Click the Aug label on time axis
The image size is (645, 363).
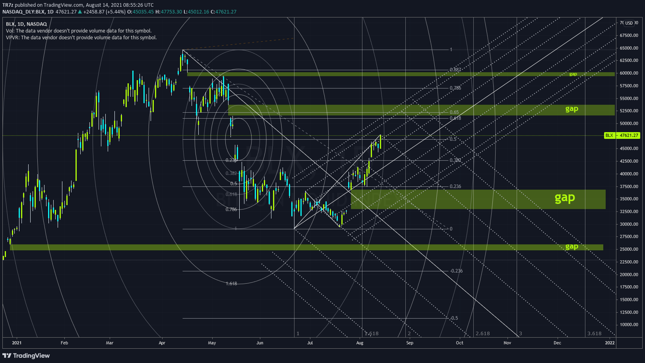(x=360, y=343)
